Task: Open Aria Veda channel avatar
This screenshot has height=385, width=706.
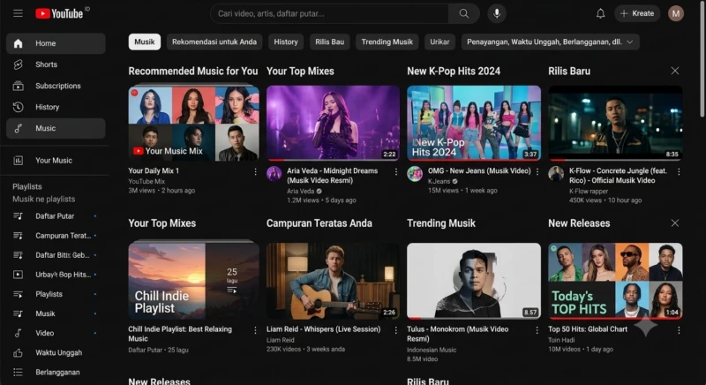Action: click(274, 174)
